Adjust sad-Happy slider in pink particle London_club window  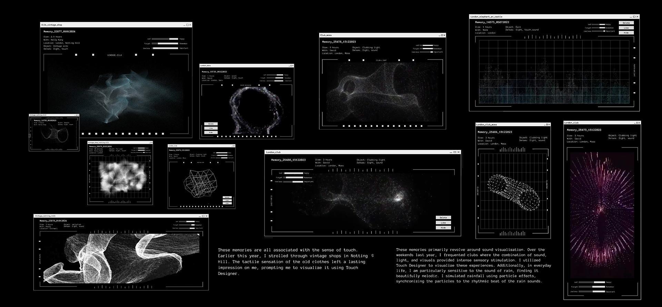coord(592,282)
